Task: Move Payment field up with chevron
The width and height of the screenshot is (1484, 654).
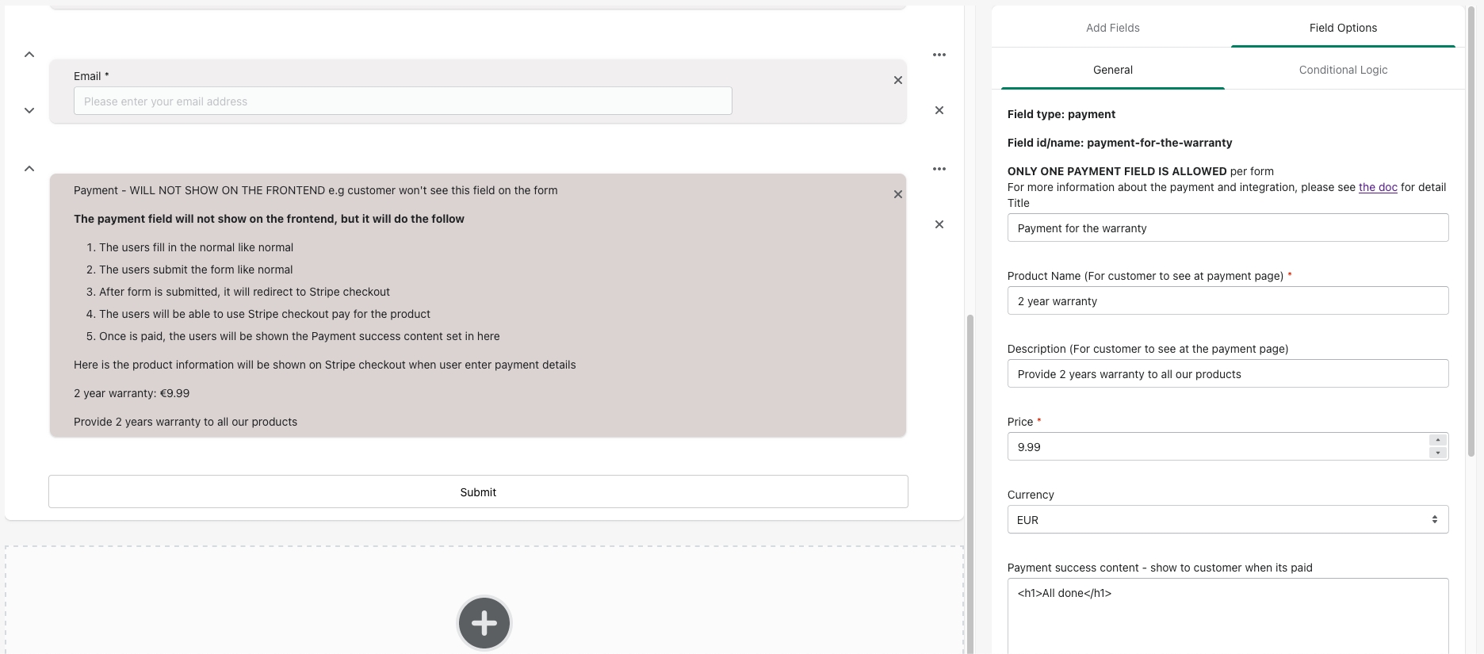Action: [29, 169]
